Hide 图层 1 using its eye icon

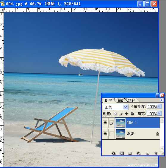coord(105,123)
